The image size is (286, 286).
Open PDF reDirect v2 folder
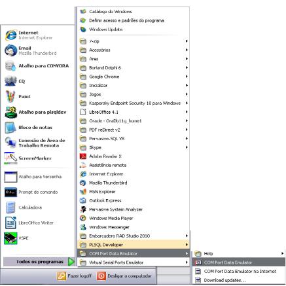point(134,130)
